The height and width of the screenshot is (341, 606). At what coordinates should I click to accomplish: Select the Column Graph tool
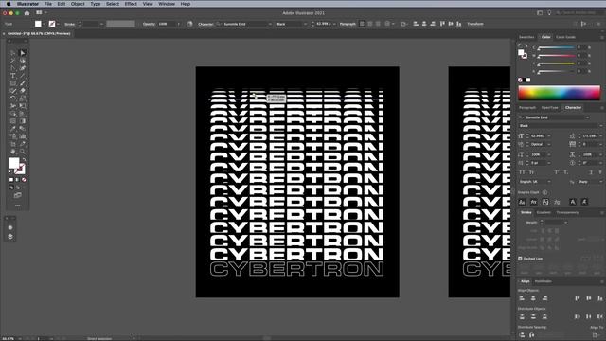(x=23, y=136)
